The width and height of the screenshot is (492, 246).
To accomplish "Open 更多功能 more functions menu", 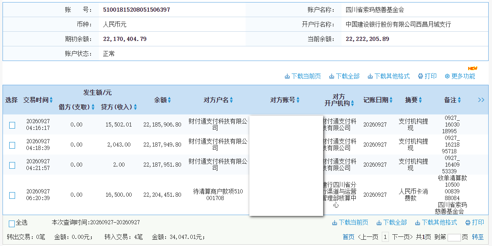I will (460, 76).
